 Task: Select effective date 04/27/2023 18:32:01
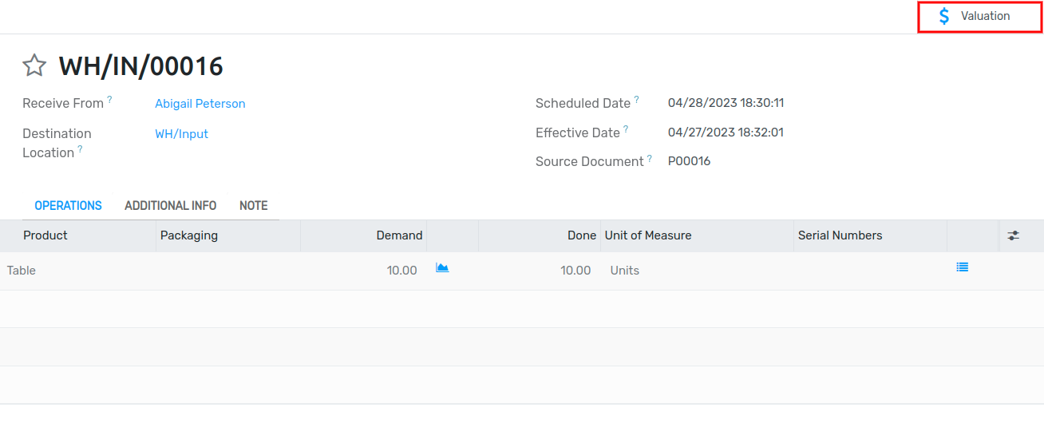tap(726, 132)
